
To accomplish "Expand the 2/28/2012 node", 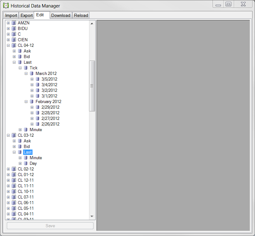I will (32, 113).
